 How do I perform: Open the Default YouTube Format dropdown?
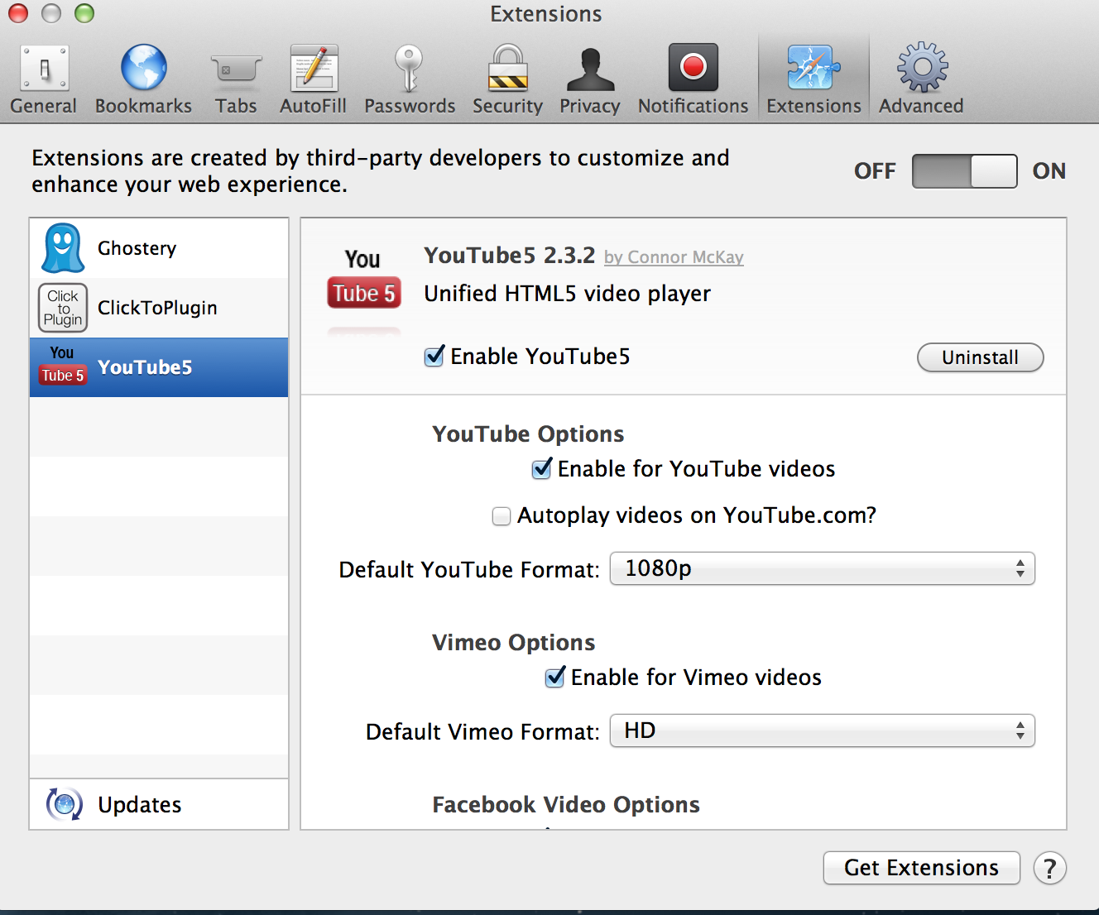(x=823, y=568)
